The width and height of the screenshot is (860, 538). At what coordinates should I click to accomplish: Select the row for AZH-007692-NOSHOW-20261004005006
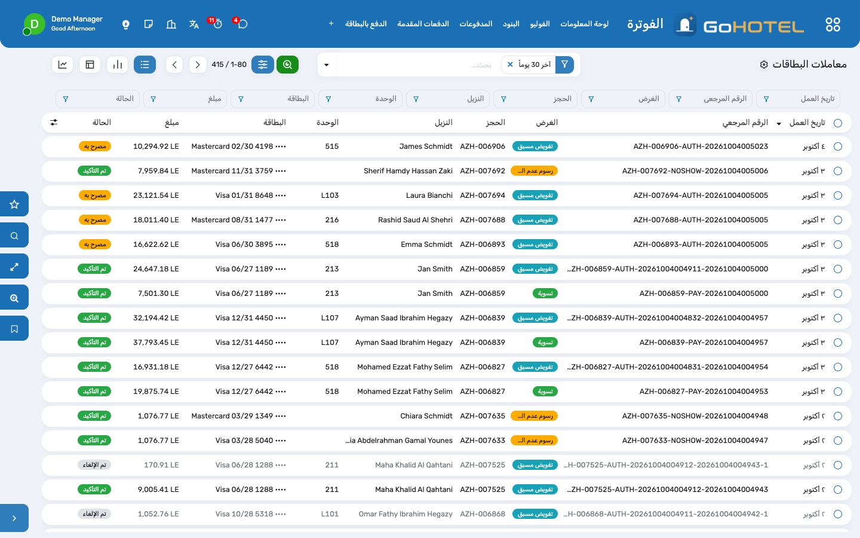click(x=838, y=171)
